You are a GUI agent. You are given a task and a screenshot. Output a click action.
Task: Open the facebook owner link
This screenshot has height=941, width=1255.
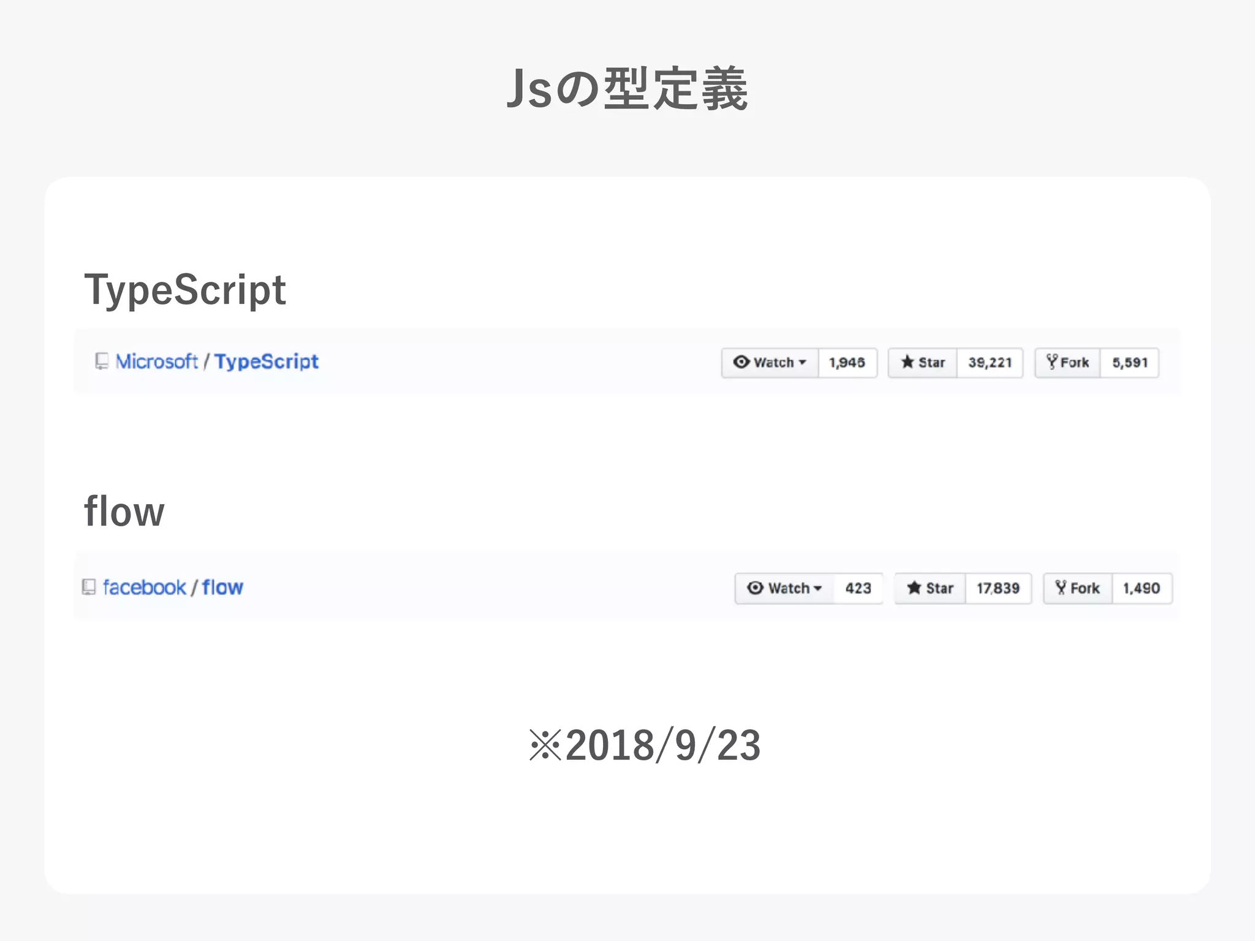[x=144, y=588]
